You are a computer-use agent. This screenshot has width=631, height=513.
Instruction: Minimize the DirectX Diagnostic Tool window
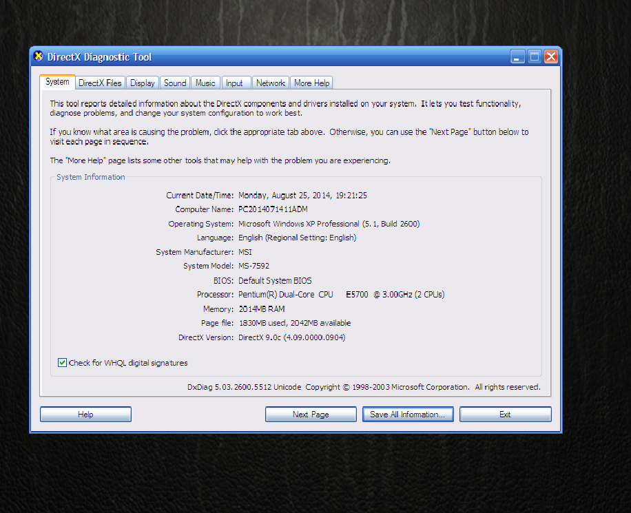pyautogui.click(x=518, y=57)
